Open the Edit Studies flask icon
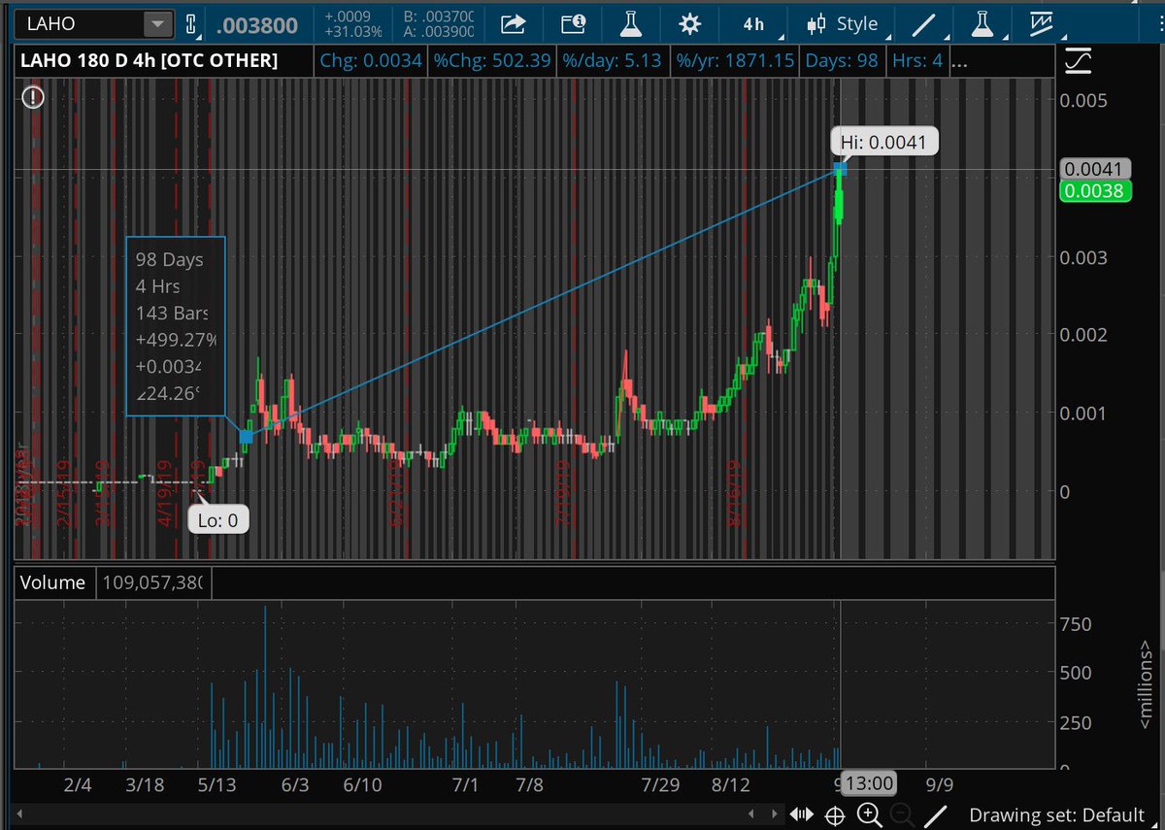This screenshot has width=1165, height=830. coord(632,23)
